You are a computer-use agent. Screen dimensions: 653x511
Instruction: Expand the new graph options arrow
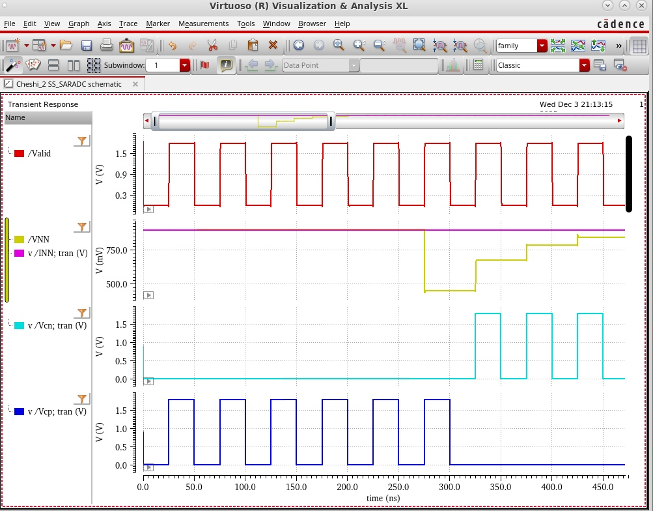pyautogui.click(x=26, y=45)
